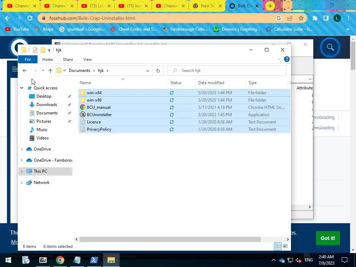
Task: Show hidden tray icons chevron
Action: click(274, 260)
